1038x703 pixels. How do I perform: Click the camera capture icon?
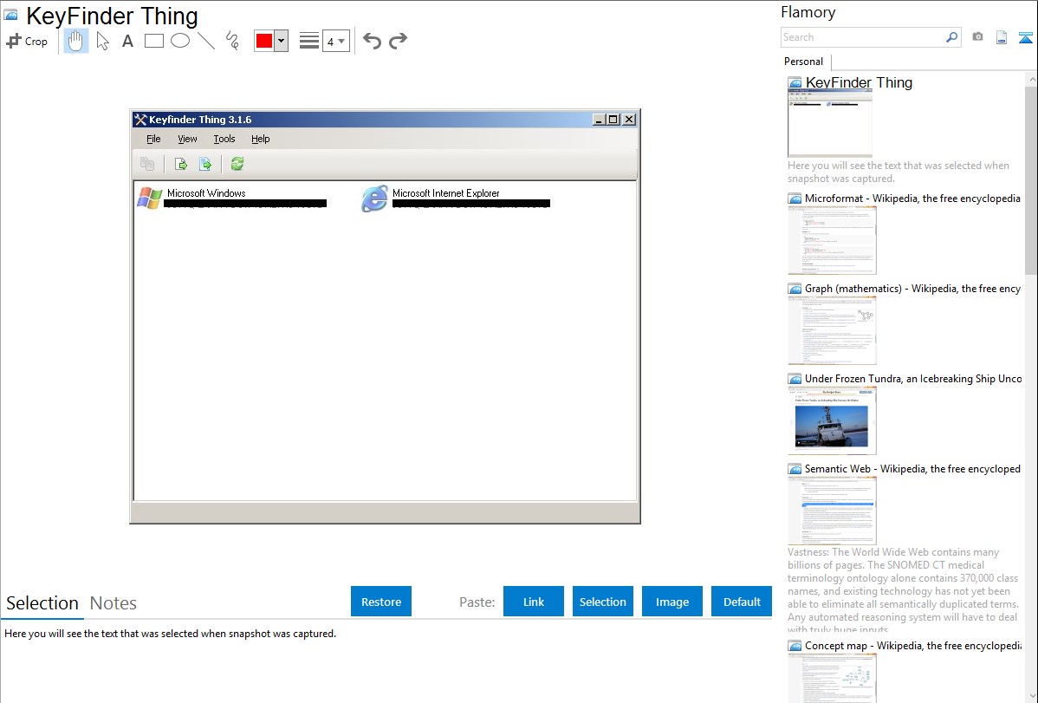(x=977, y=37)
